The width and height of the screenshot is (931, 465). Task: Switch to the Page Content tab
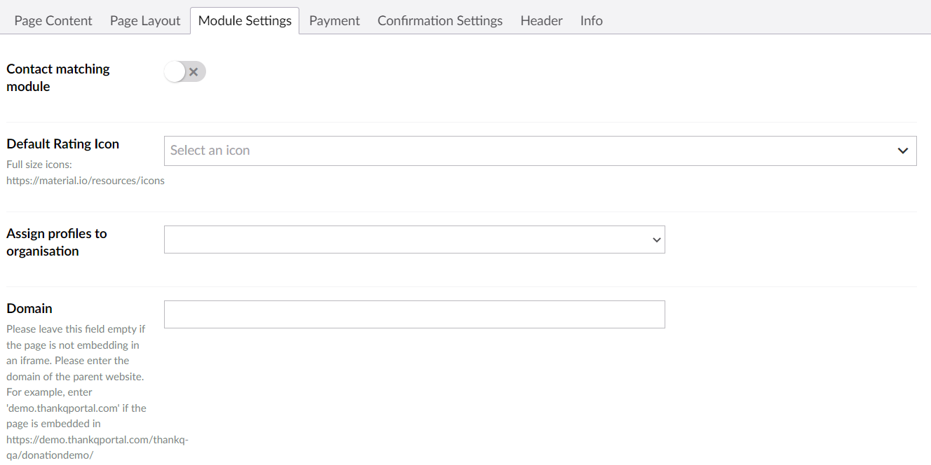(53, 21)
